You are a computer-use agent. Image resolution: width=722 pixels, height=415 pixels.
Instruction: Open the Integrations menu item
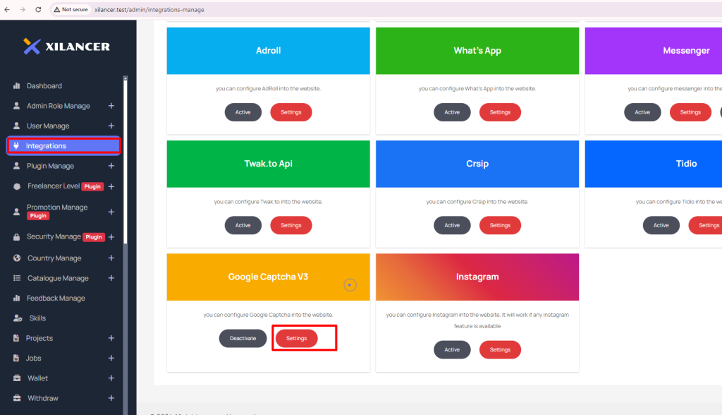63,145
